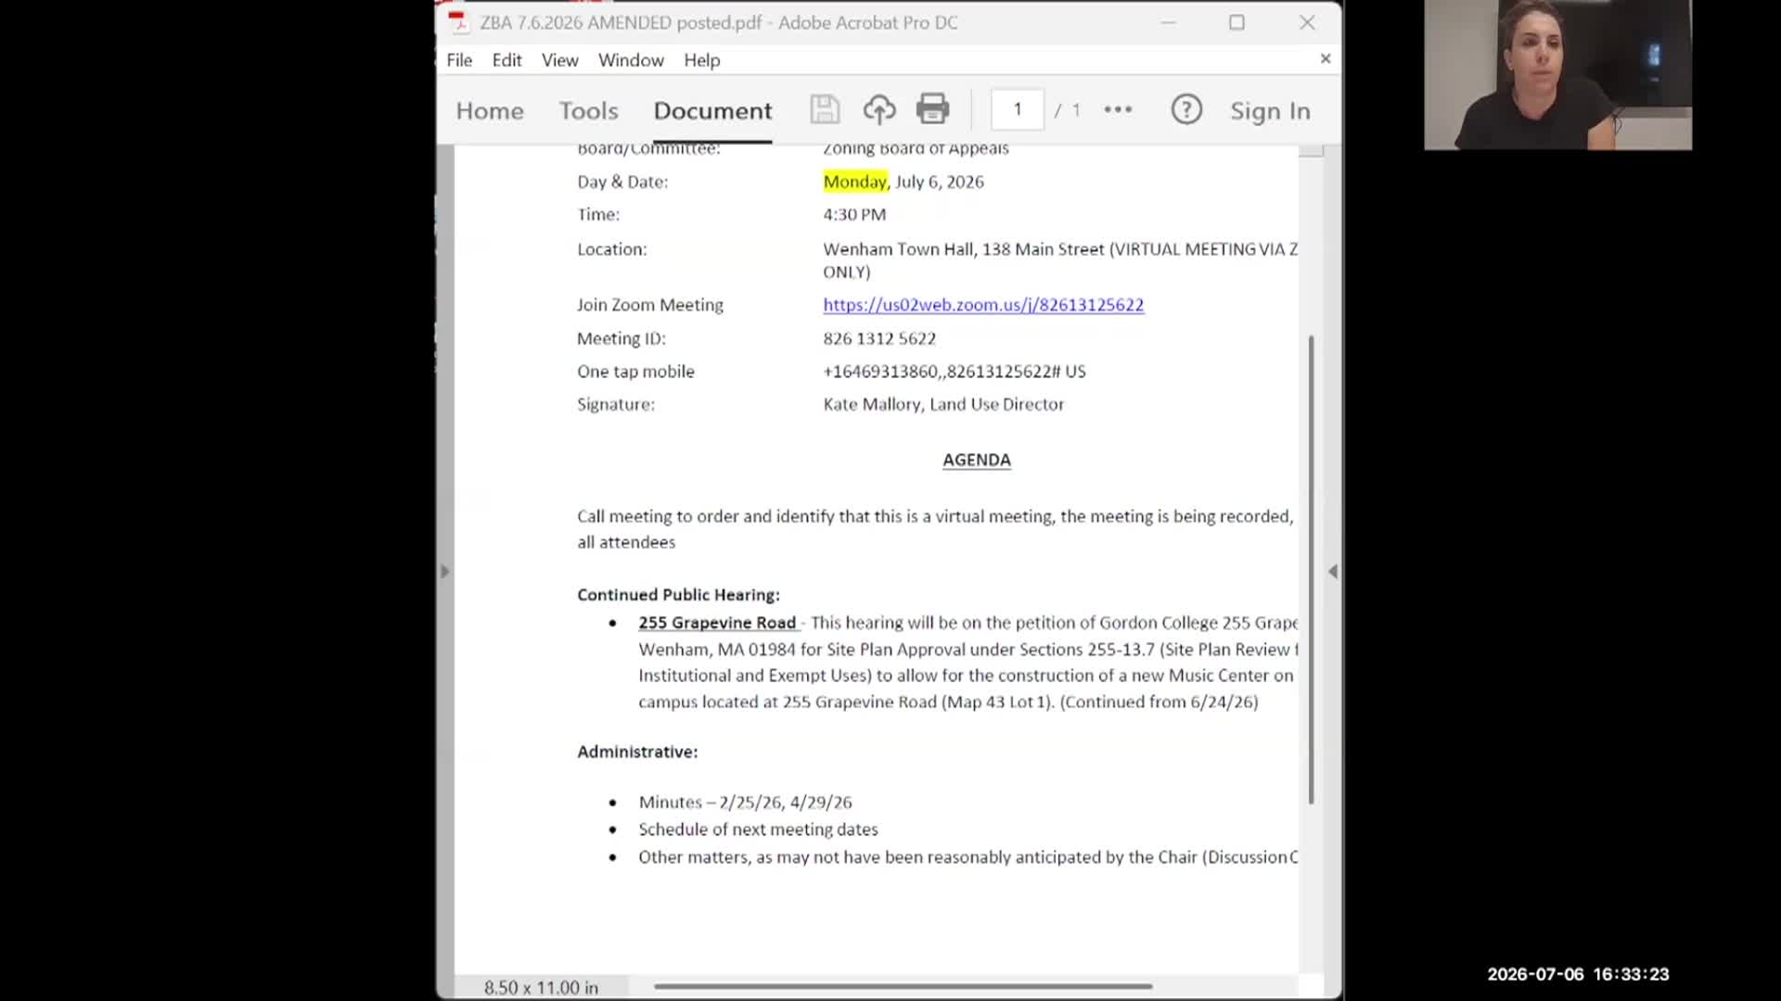Open the View menu

[x=559, y=60]
